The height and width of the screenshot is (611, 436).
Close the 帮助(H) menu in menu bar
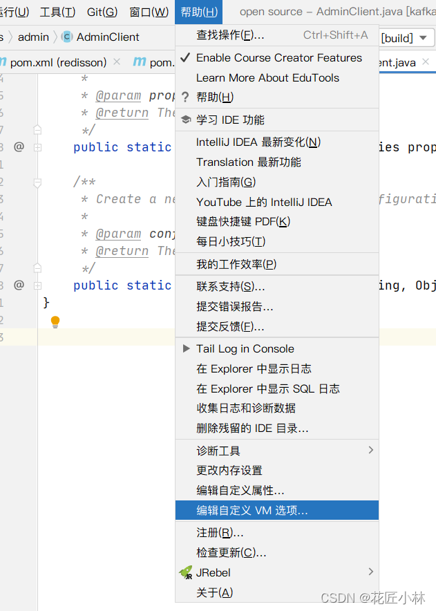click(199, 12)
